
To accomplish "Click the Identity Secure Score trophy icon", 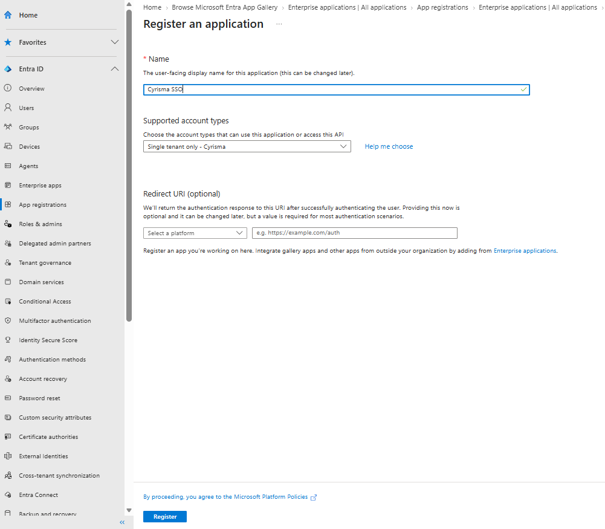I will click(8, 340).
